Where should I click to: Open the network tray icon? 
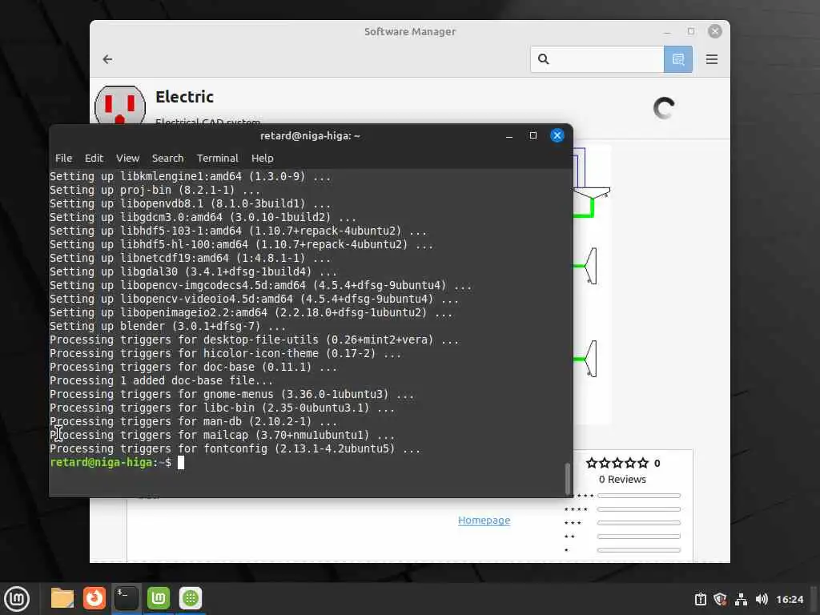(x=741, y=599)
